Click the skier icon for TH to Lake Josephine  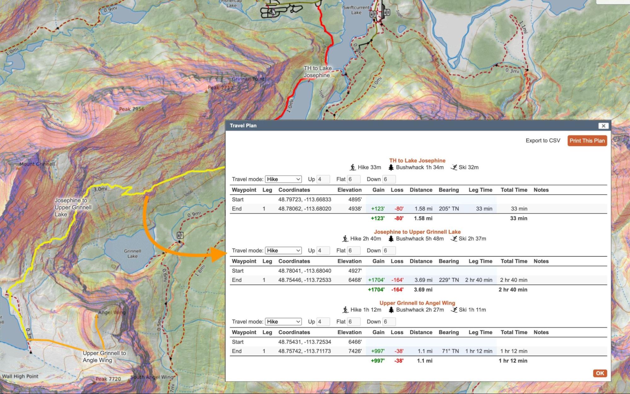click(x=454, y=167)
